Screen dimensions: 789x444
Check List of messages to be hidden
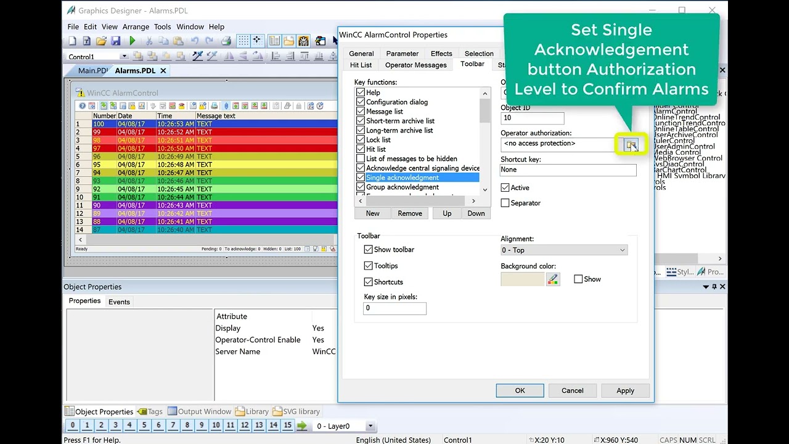[361, 158]
